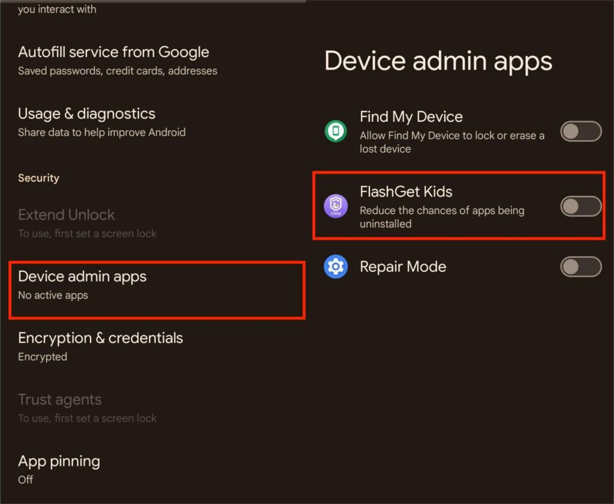This screenshot has height=504, width=614.
Task: Turn on the Repair Mode switch
Action: pyautogui.click(x=580, y=267)
